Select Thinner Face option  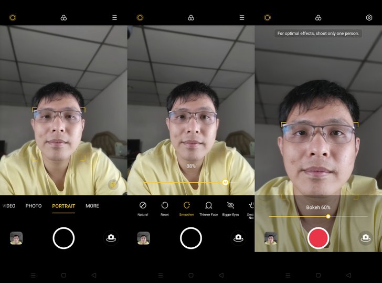click(x=208, y=208)
